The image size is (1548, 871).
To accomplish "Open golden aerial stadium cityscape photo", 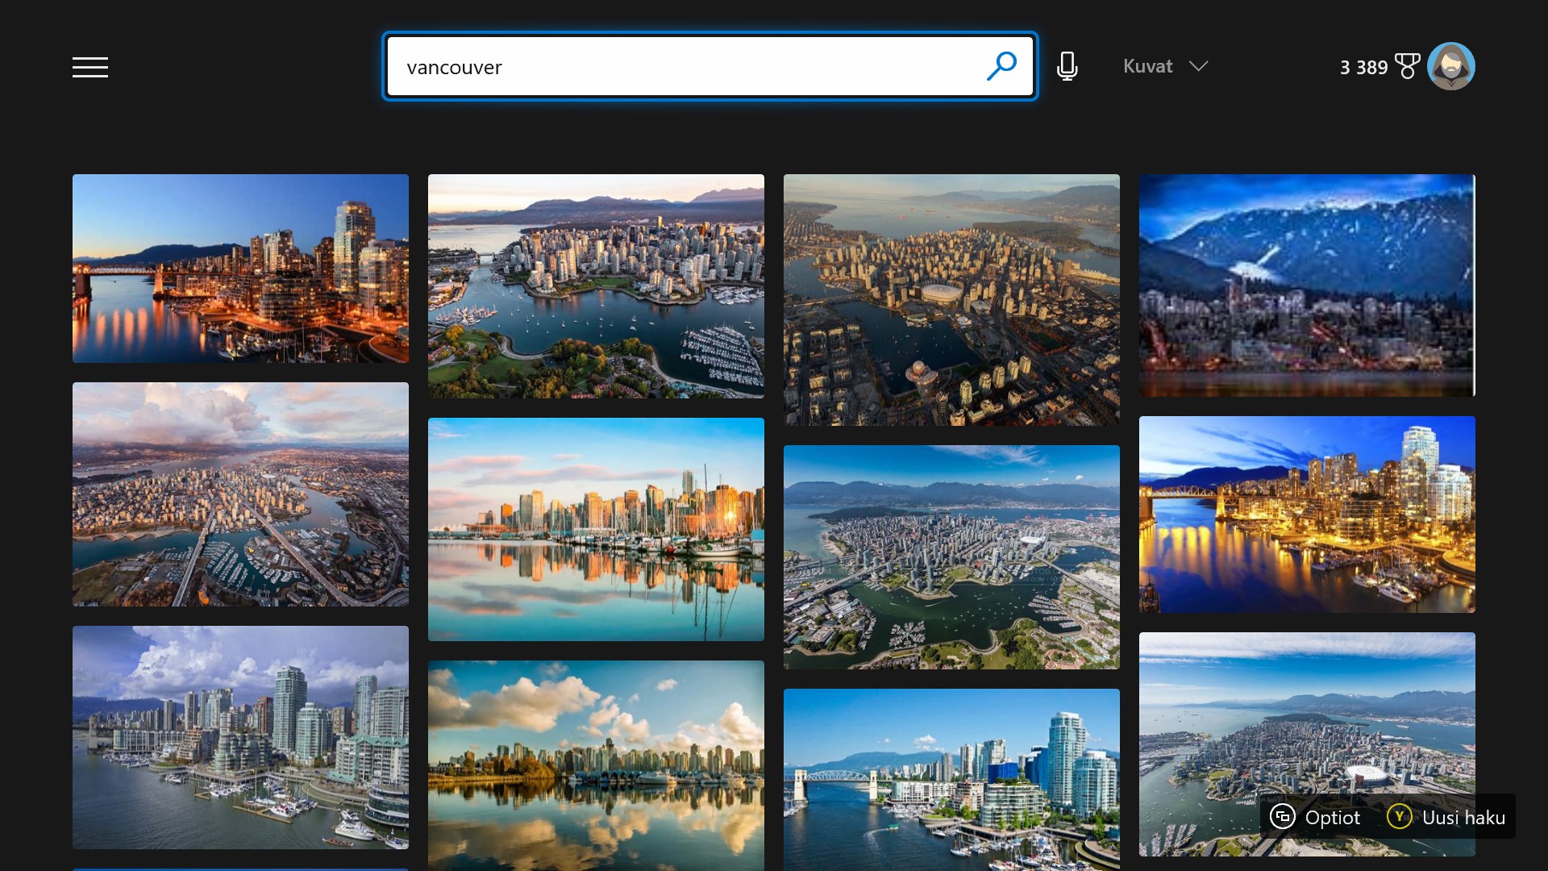I will tap(951, 299).
